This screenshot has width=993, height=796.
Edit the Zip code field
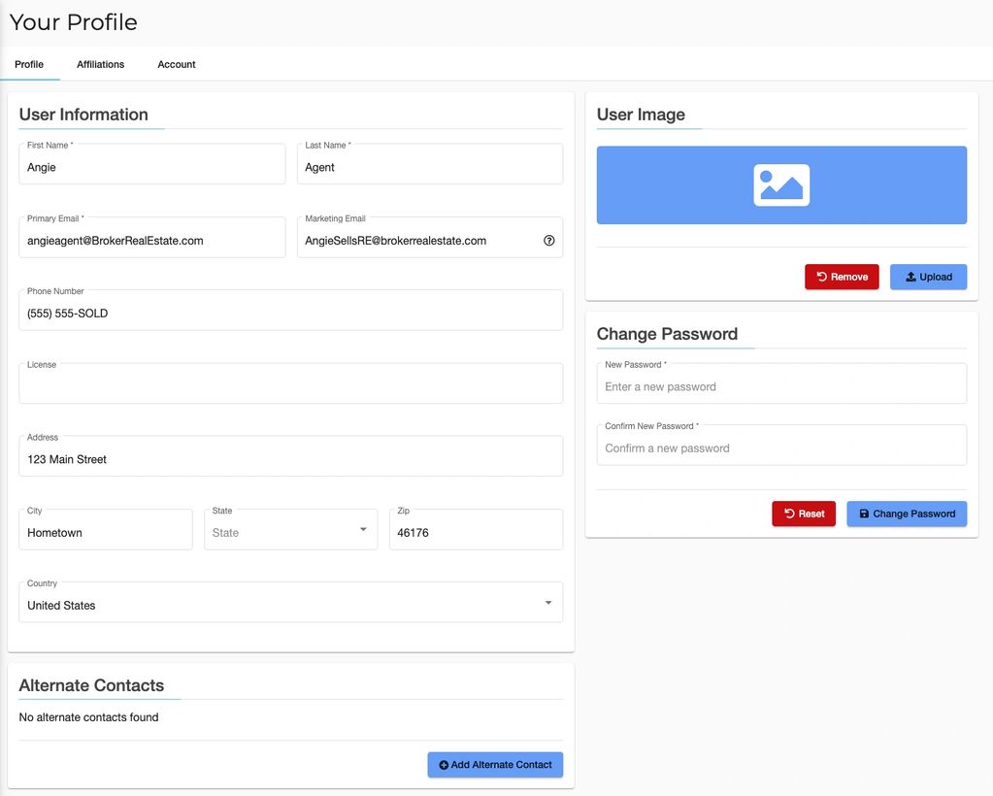pyautogui.click(x=476, y=532)
